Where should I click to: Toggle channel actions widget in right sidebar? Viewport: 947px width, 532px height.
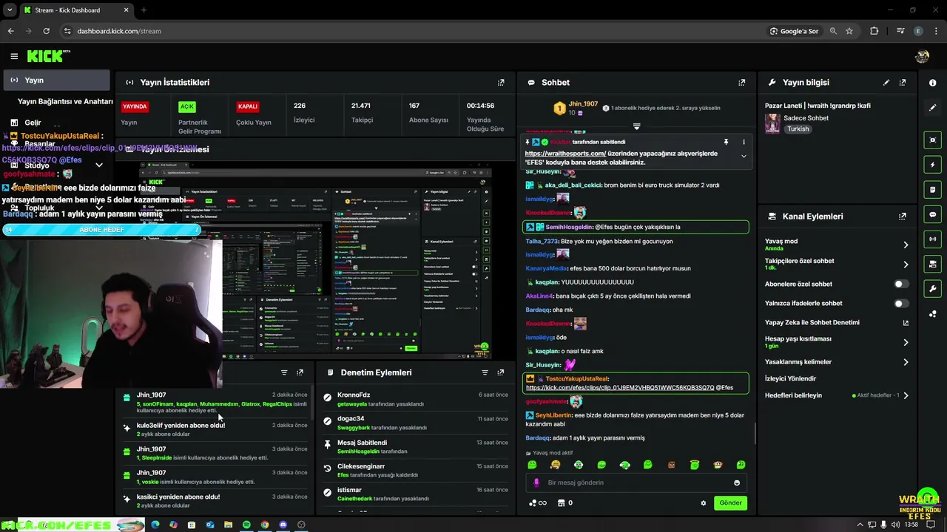point(932,264)
